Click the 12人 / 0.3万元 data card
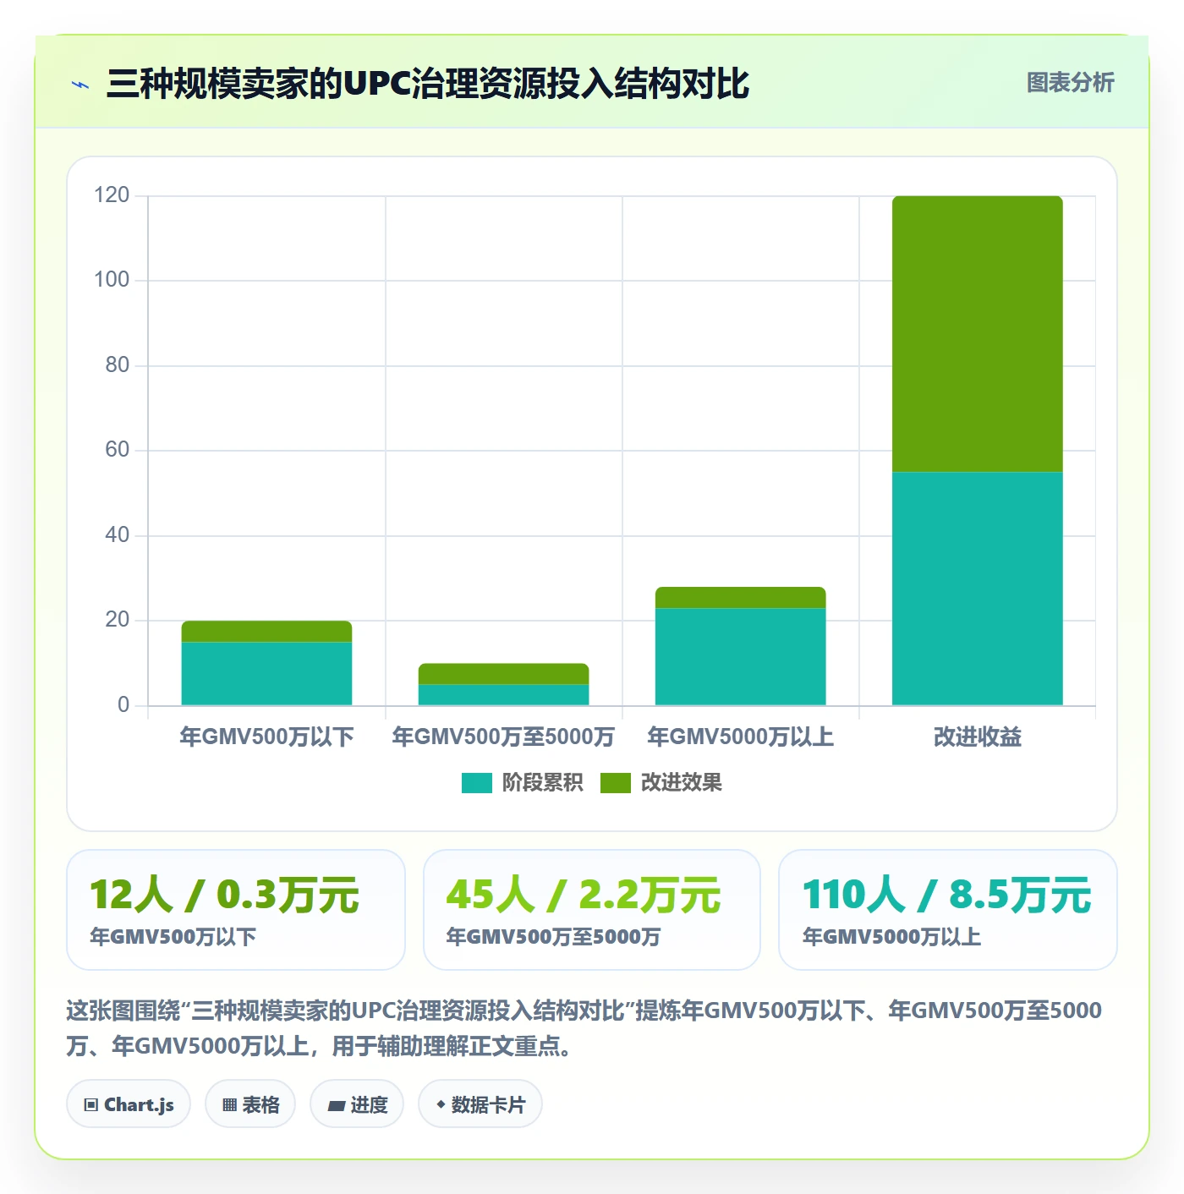 pos(236,910)
